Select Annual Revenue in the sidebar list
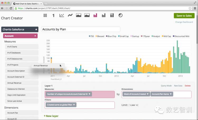Screen dimensions: 198x120 22,83
